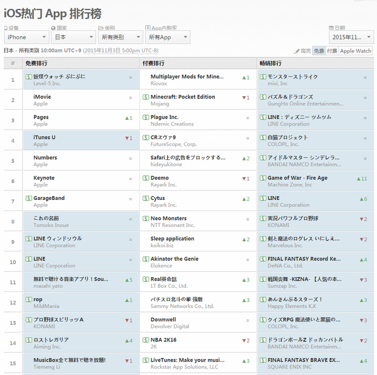Click in-app purchase icon beside GarageBand

tap(29, 198)
